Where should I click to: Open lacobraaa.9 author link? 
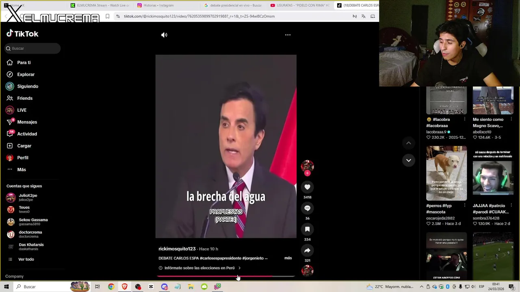(436, 132)
